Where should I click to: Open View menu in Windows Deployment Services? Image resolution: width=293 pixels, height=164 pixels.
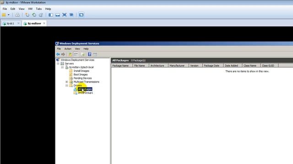77,49
